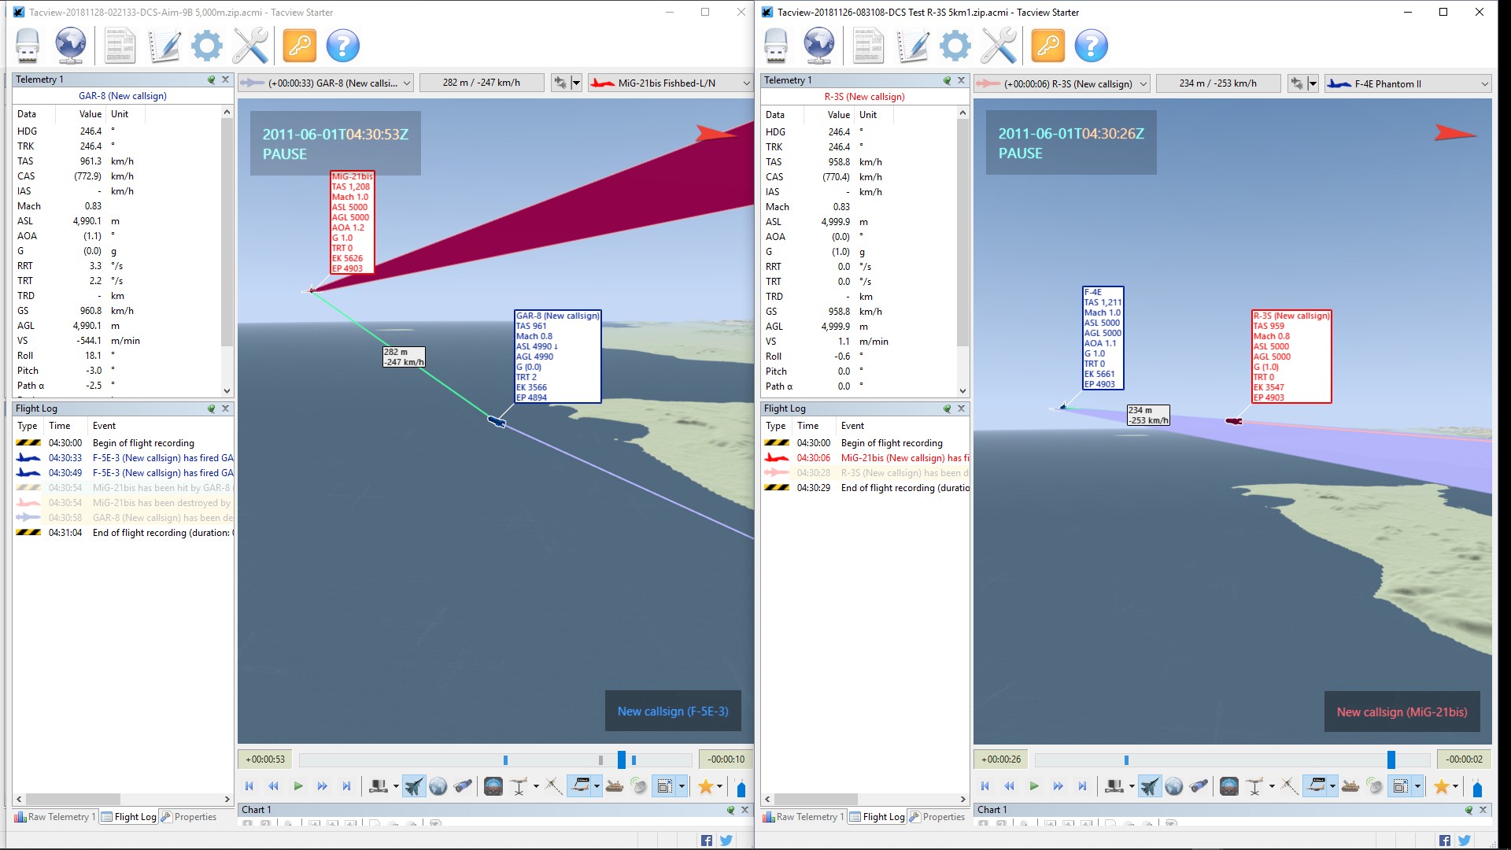Open the globe terrain icon in left toolbar

click(70, 46)
